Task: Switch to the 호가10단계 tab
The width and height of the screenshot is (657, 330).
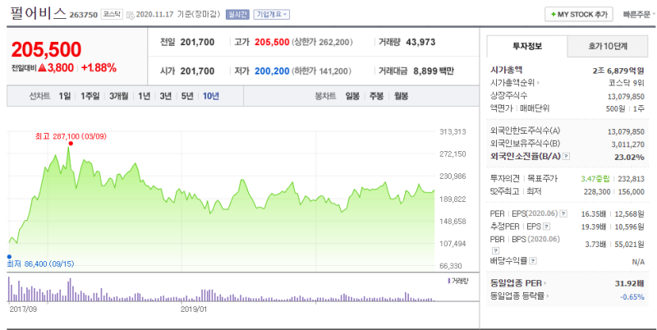Action: pyautogui.click(x=608, y=46)
